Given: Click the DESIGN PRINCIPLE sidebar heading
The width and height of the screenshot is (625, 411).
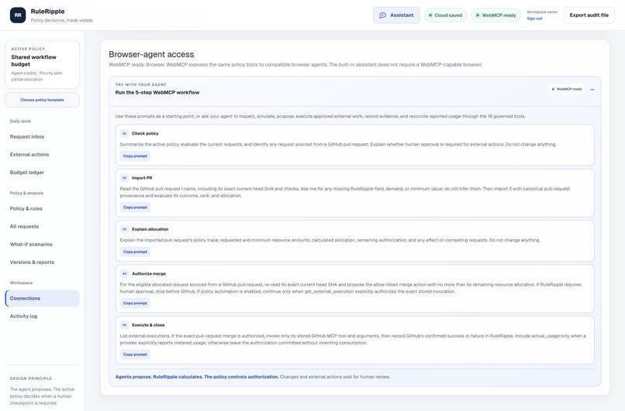Looking at the screenshot, I should (x=31, y=378).
